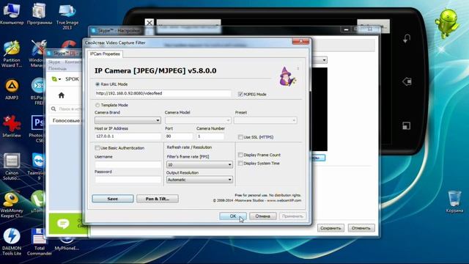Open the Компьютер desktop icon

(x=12, y=14)
